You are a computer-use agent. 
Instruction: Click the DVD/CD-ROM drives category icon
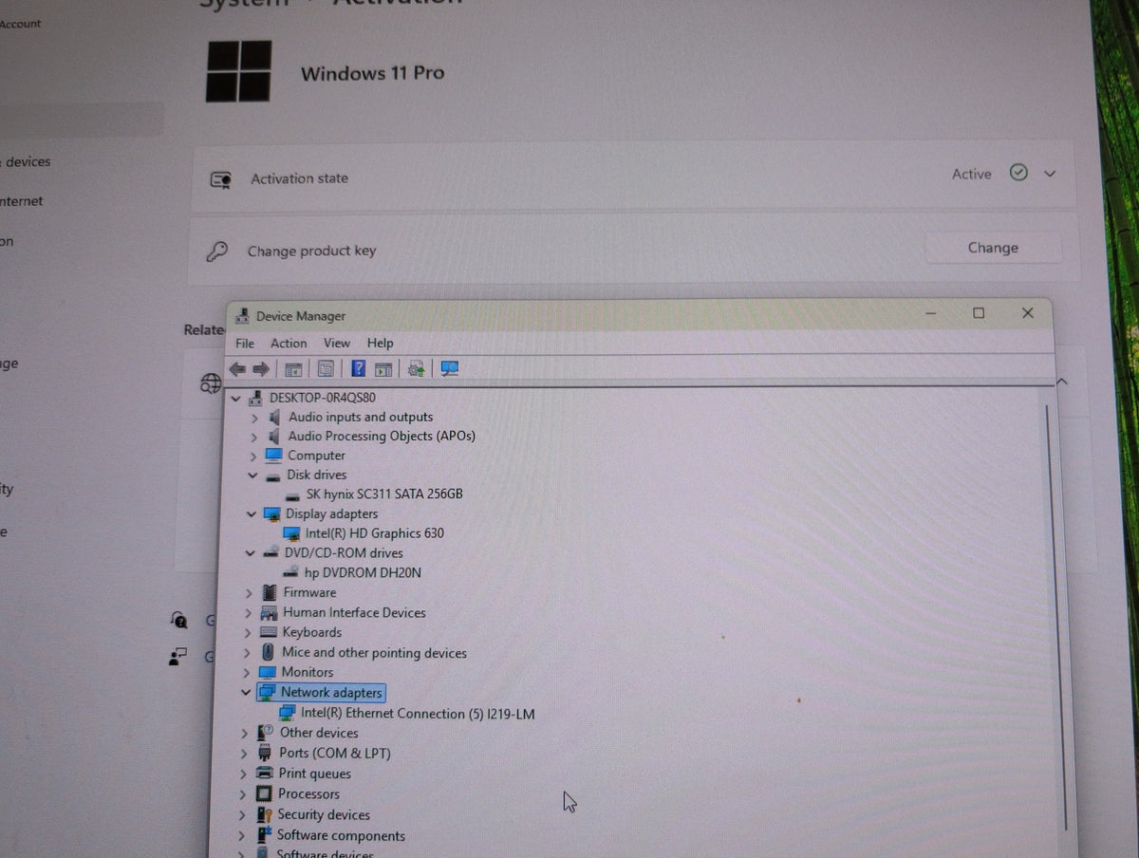pos(271,553)
